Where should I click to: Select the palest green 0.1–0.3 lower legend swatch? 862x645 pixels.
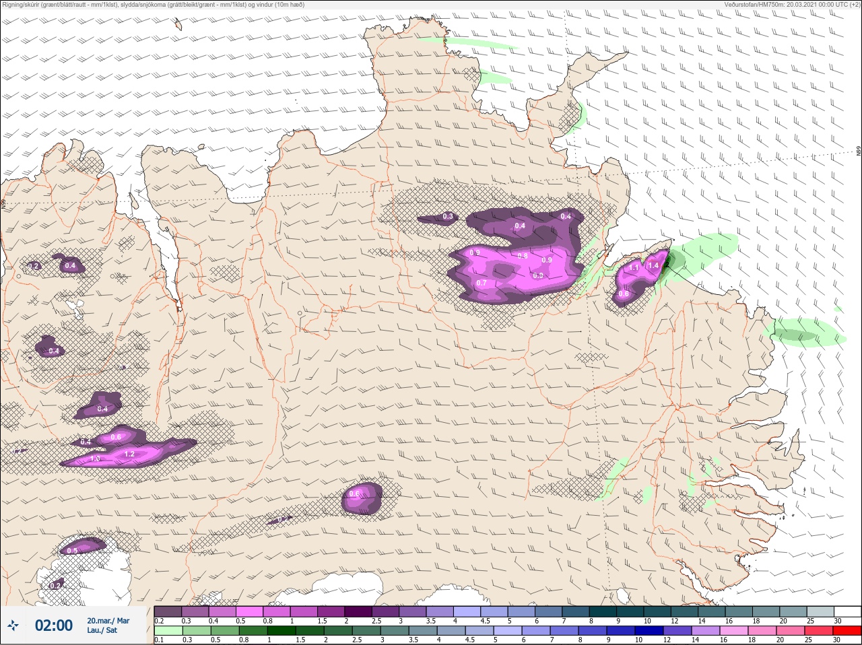(x=168, y=631)
